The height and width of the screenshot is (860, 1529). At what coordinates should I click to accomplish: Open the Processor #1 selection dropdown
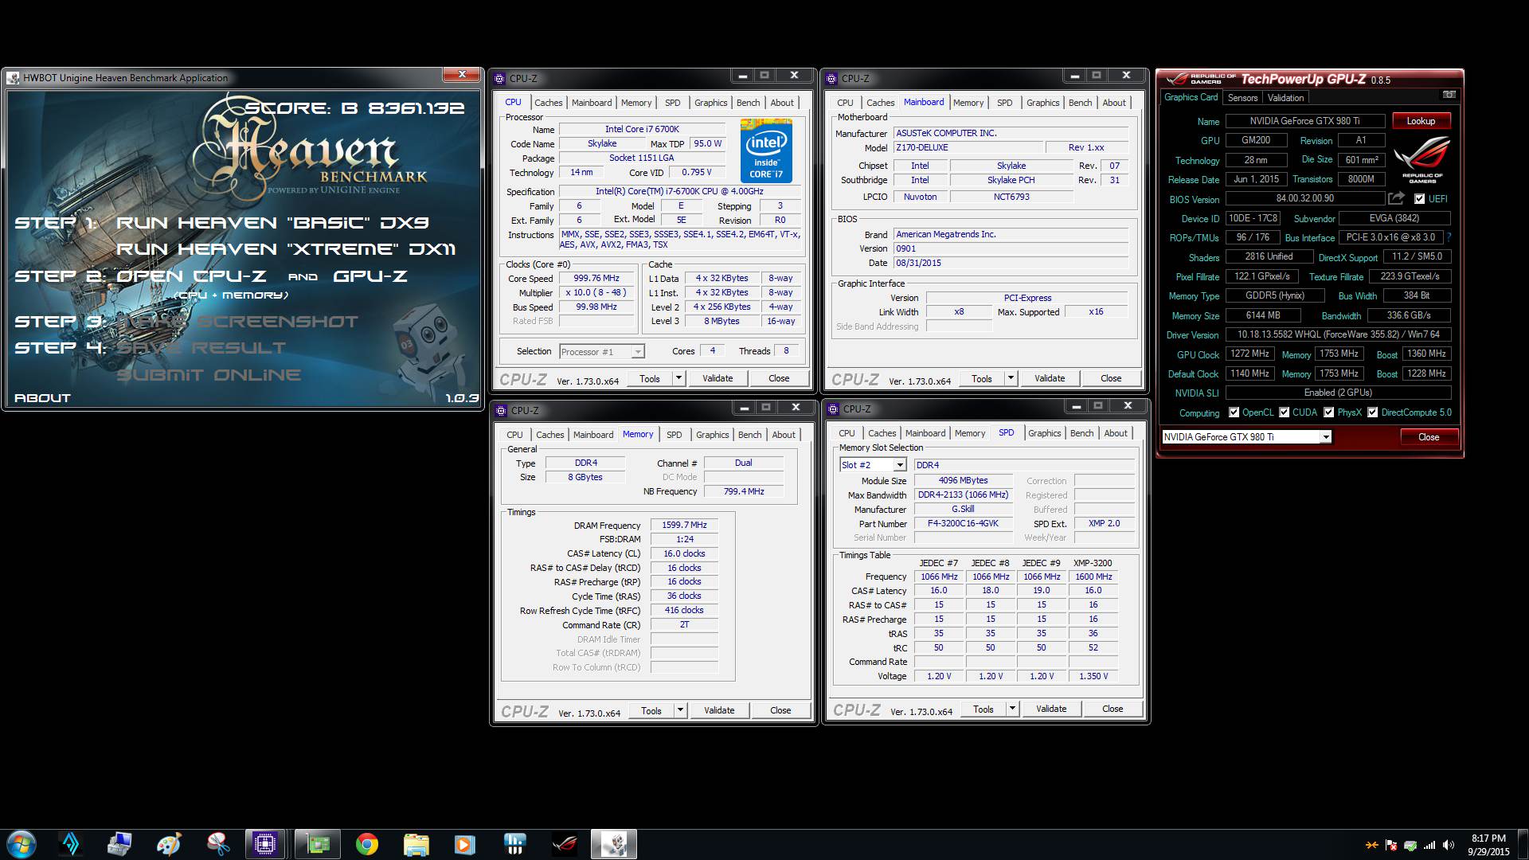point(601,352)
